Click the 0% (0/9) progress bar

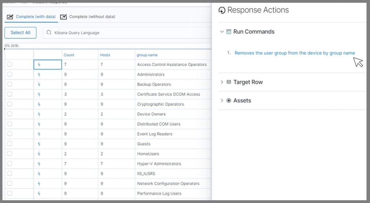point(108,48)
